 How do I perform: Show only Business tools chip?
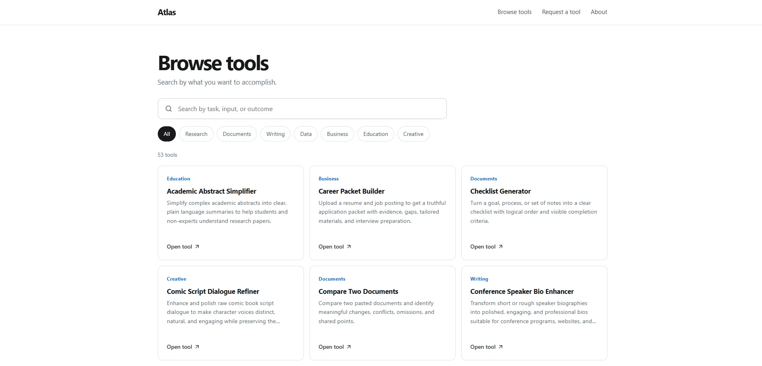coord(337,134)
